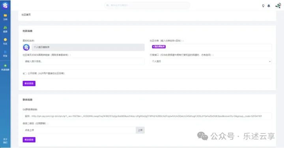Viewport: 284px width, 148px height.
Task: Remove the purple category tag
Action: pos(153,47)
